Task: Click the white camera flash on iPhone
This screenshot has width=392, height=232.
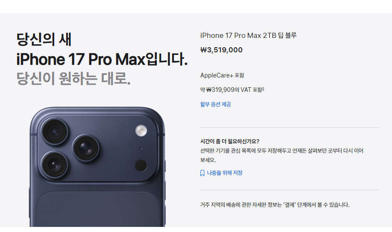Action: [141, 130]
